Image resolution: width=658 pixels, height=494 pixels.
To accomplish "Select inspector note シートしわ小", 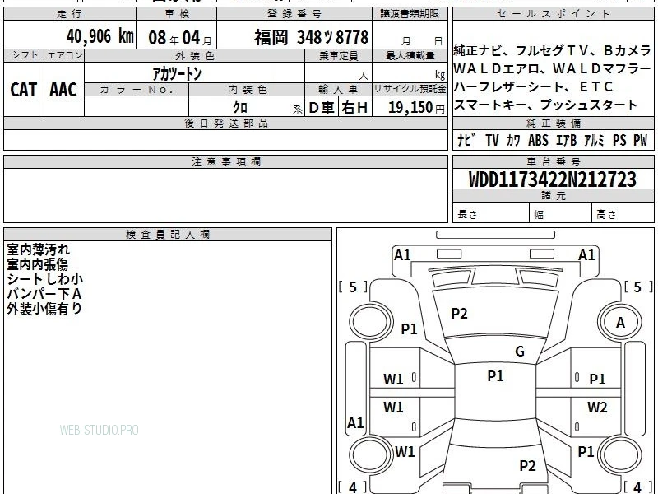I will 45,279.
